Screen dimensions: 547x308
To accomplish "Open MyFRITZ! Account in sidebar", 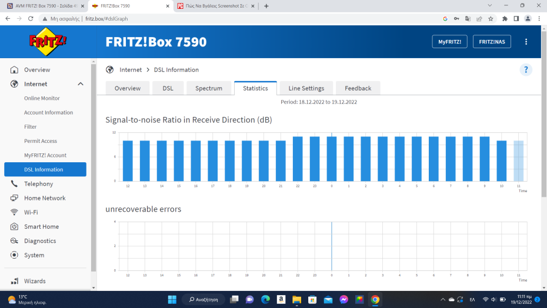I will 45,156.
